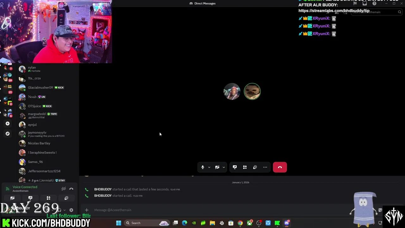Viewport: 405px width, 228px height.
Task: Open Discover servers compass icon
Action: (x=8, y=134)
